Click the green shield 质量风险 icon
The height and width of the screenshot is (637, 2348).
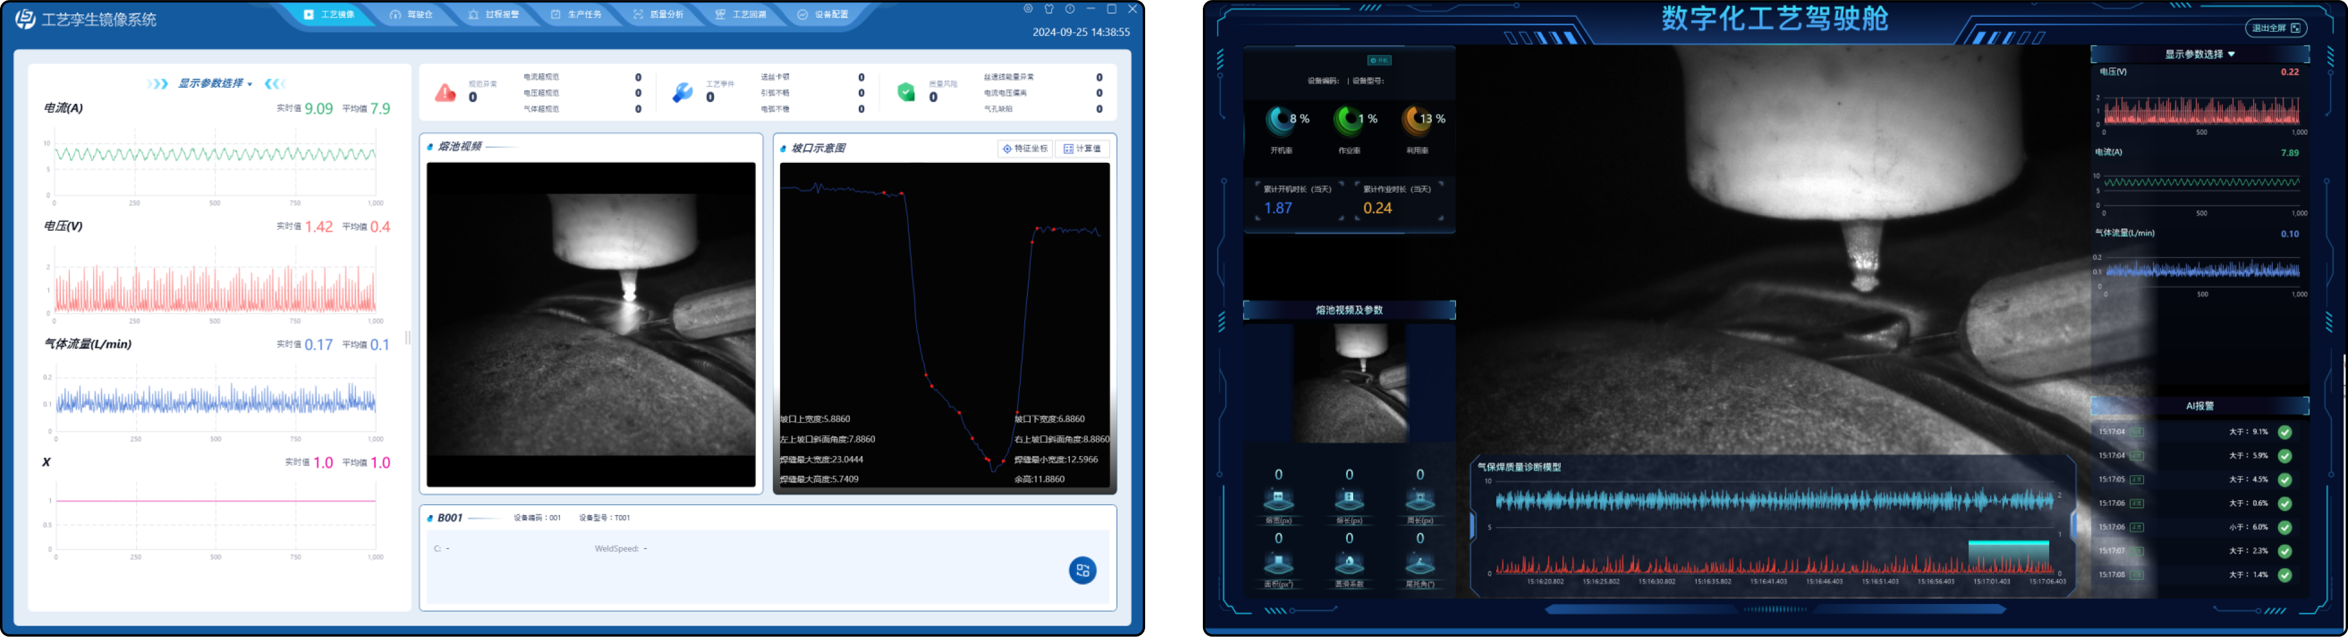click(x=906, y=92)
